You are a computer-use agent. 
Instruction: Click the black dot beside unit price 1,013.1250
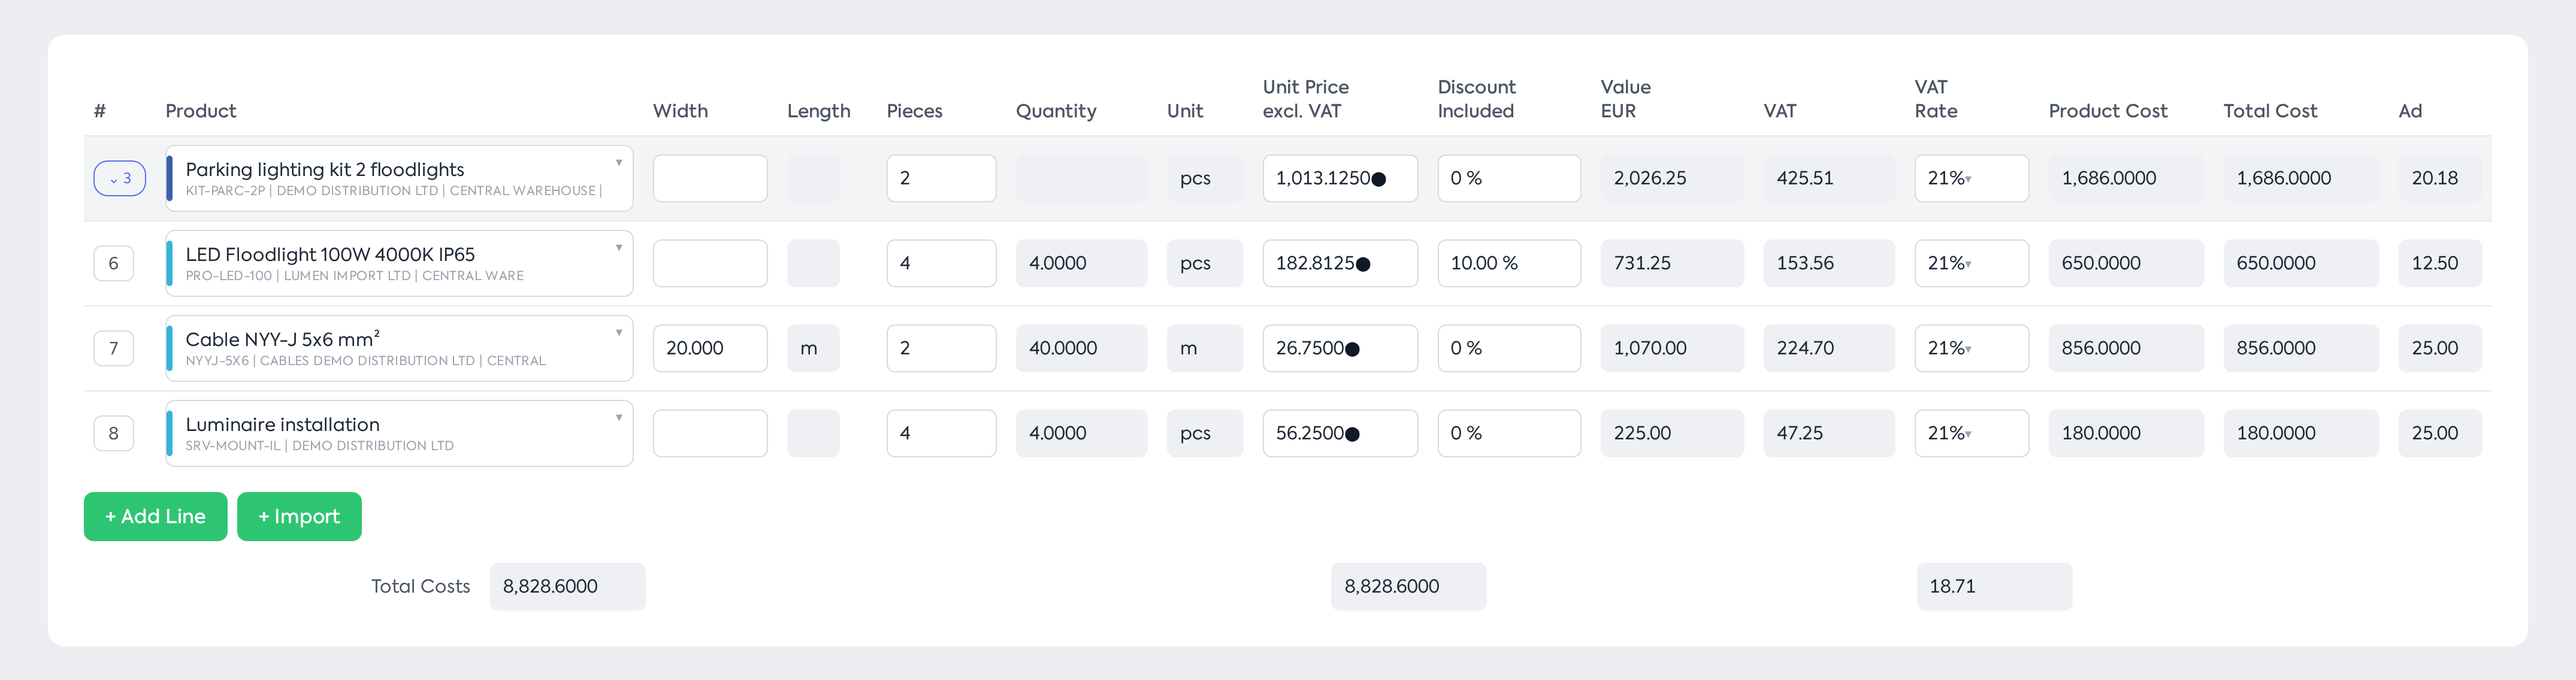click(x=1379, y=180)
